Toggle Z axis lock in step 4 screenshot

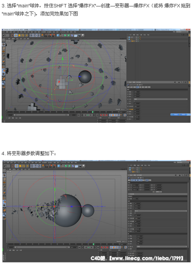39,166
